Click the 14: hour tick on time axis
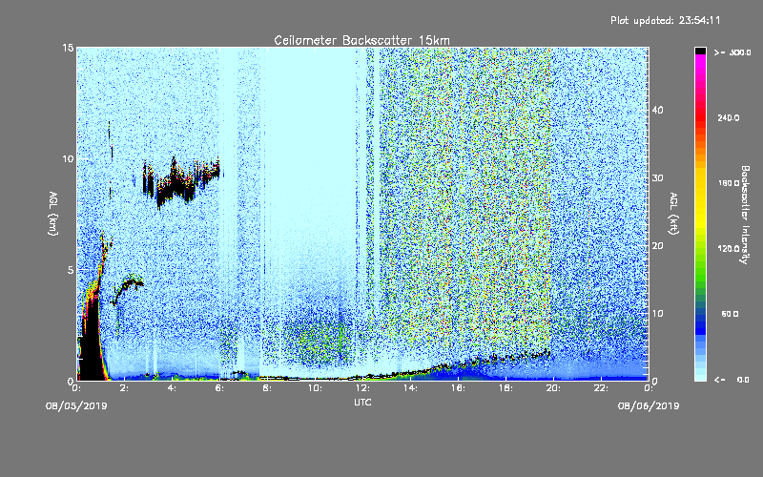This screenshot has width=763, height=477. 411,388
